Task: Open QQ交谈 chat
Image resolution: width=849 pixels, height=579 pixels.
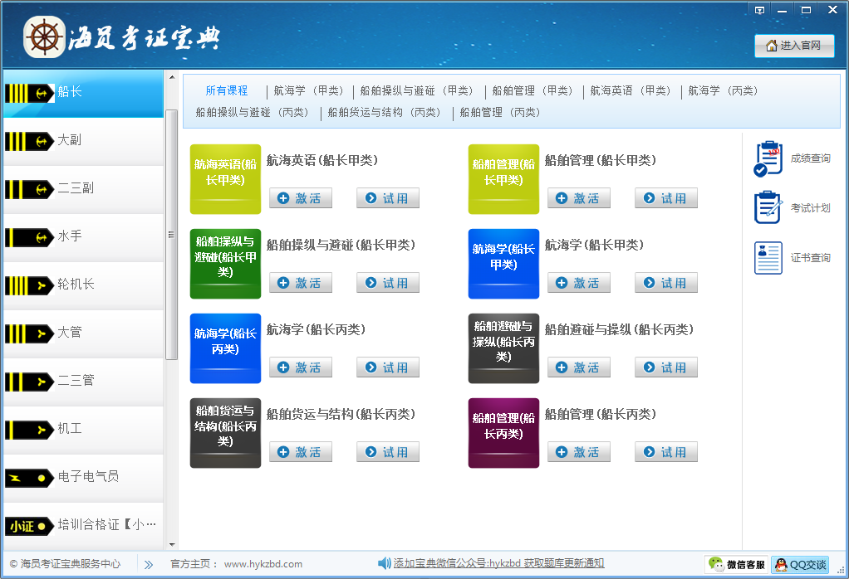Action: click(x=800, y=565)
